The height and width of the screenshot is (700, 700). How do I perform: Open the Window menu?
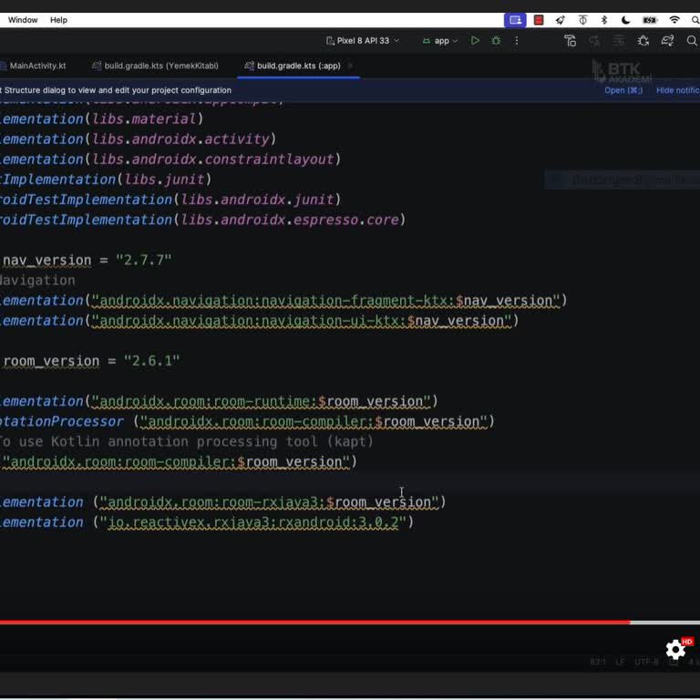[x=23, y=20]
